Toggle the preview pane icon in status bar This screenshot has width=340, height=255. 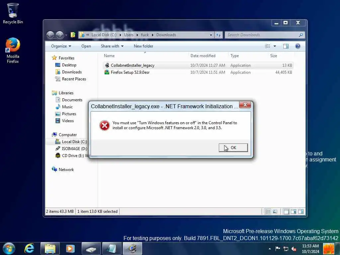click(x=301, y=212)
